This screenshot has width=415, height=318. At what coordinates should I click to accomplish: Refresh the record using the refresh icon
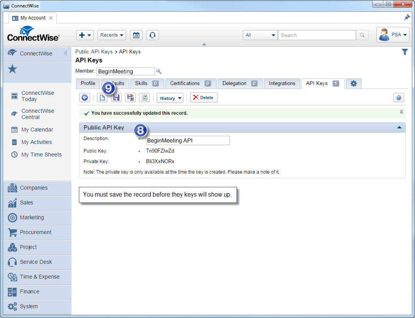point(144,98)
